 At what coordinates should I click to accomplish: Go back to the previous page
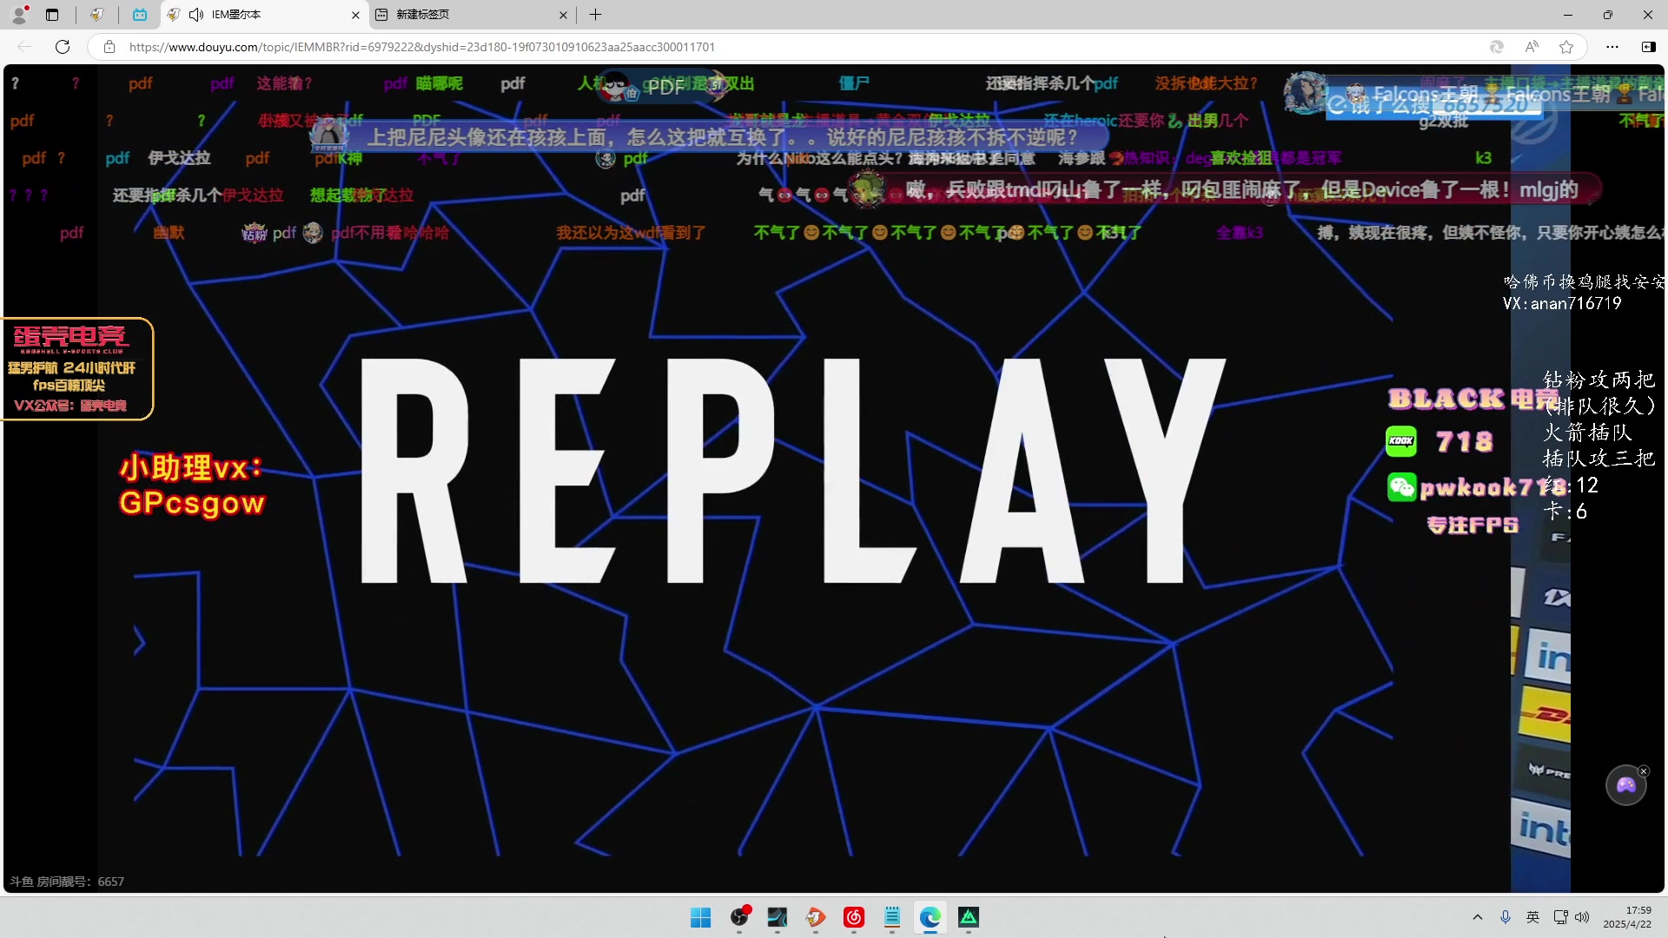pyautogui.click(x=24, y=47)
